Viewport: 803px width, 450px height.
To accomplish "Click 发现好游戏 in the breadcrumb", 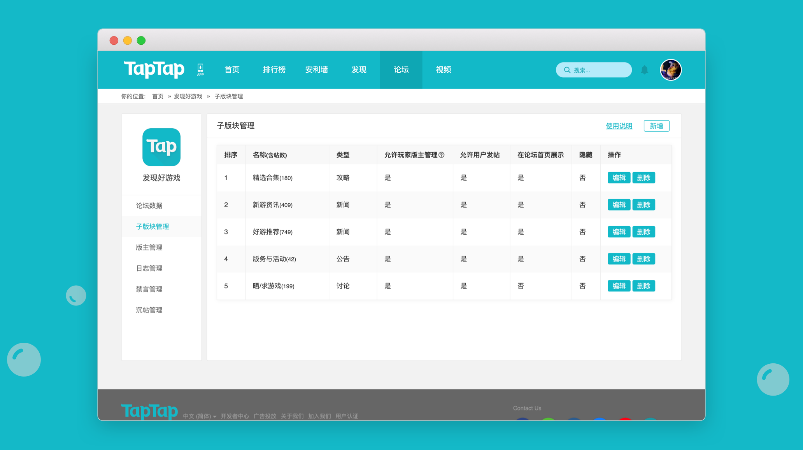I will [188, 96].
